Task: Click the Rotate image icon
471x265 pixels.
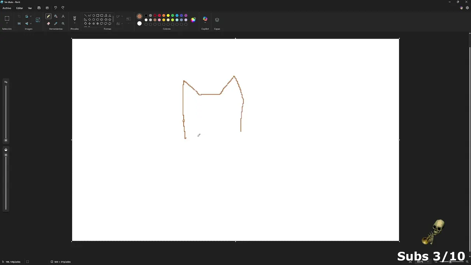Action: (26, 16)
